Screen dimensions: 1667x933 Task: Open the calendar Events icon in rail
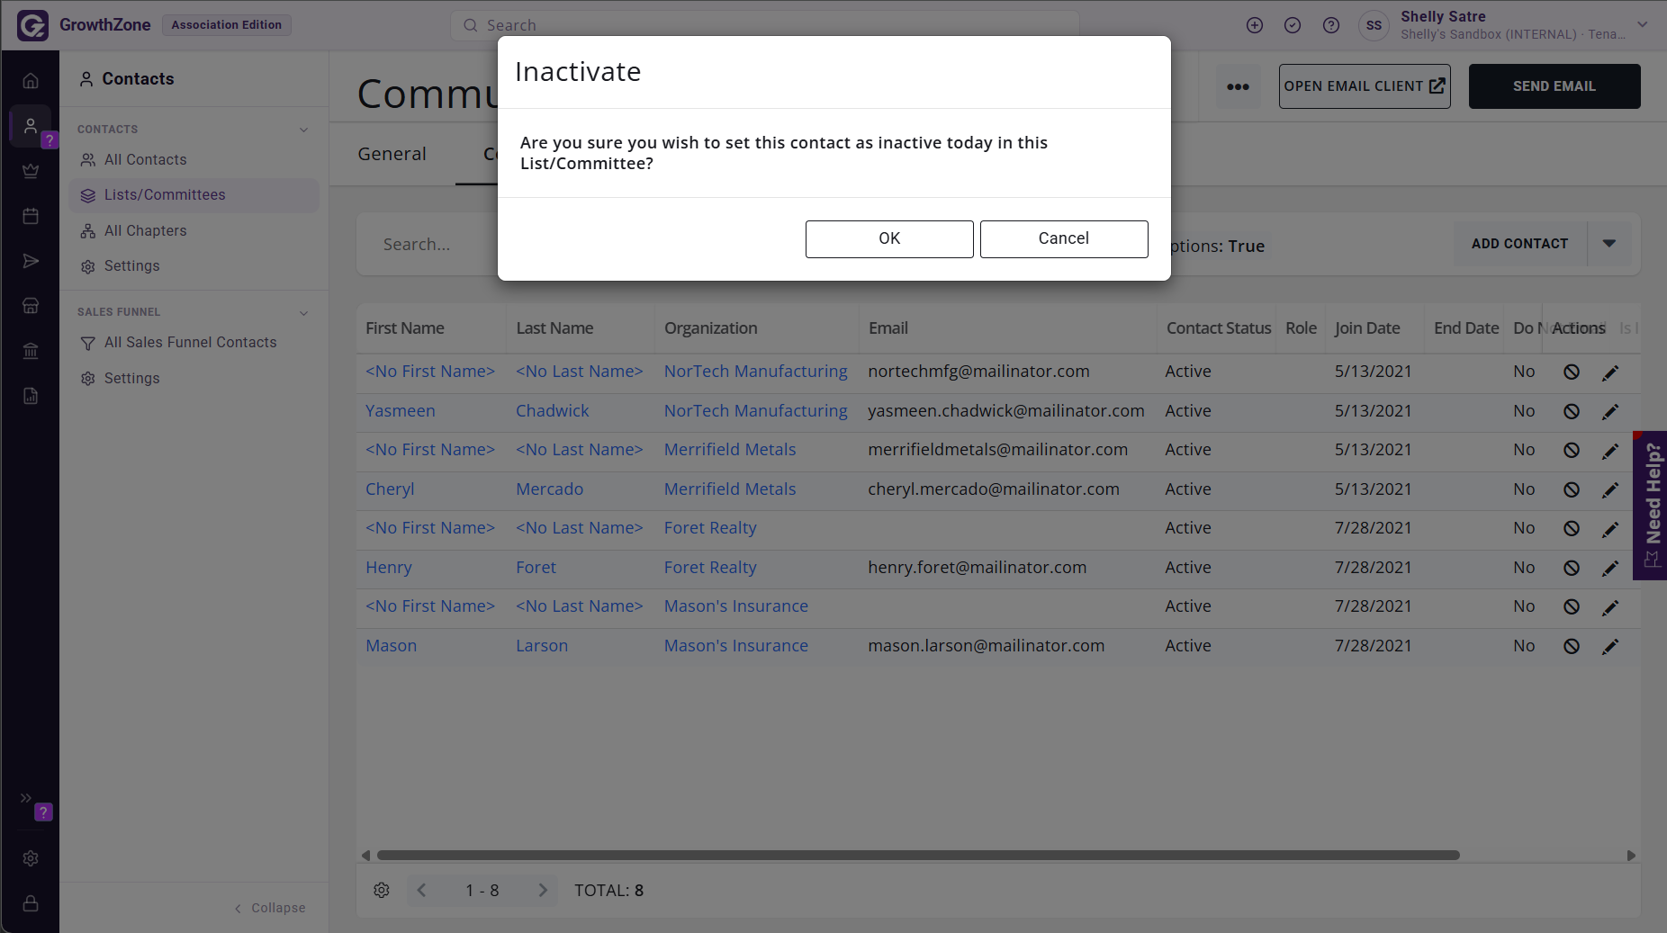31,216
